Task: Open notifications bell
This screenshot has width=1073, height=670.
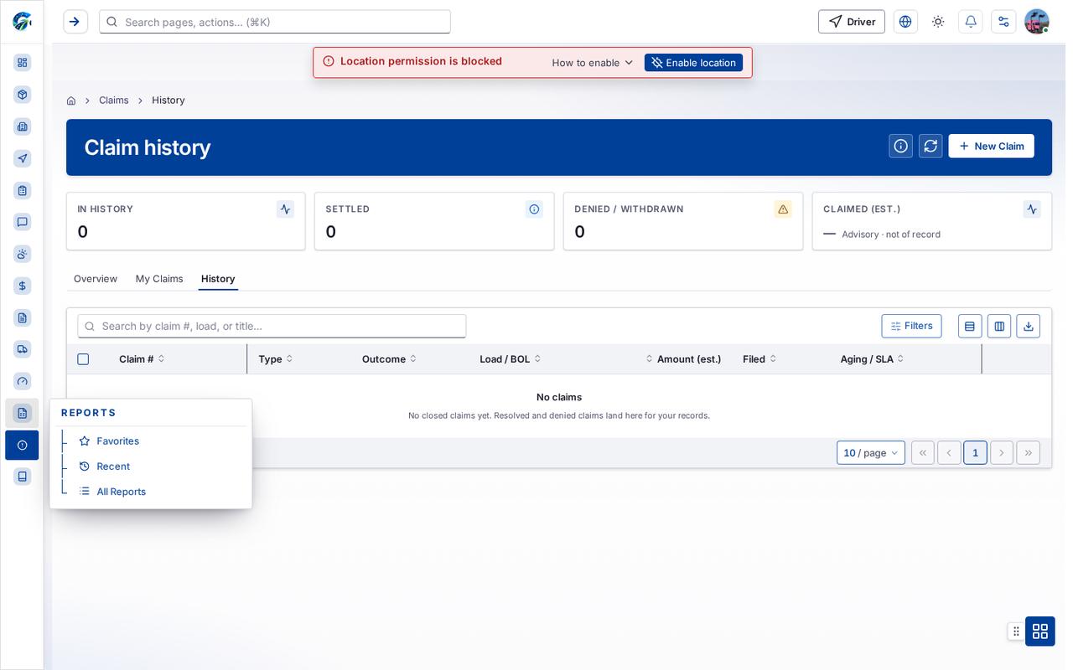Action: click(x=971, y=22)
